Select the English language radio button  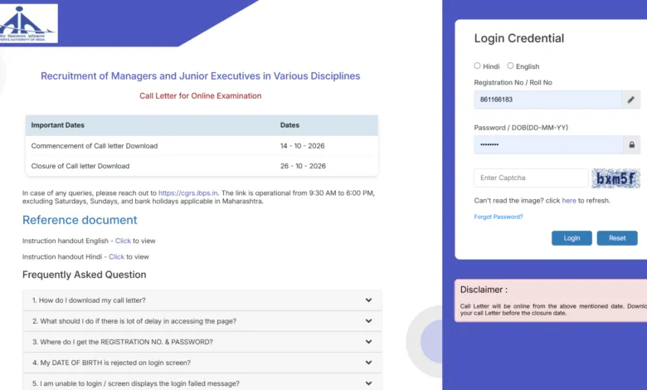[x=510, y=66]
